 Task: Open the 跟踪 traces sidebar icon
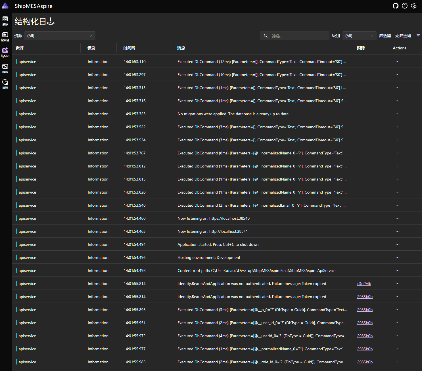(x=5, y=68)
